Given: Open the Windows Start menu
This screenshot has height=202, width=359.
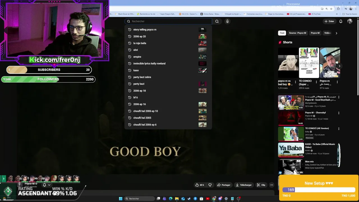Looking at the screenshot, I should click(121, 199).
